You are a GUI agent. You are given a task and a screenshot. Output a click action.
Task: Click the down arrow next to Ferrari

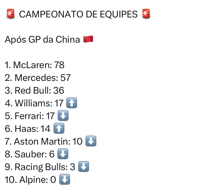(63, 116)
